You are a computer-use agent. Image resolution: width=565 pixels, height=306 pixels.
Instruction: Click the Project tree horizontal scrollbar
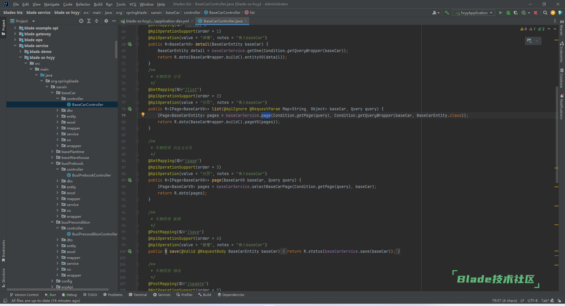coord(57,290)
